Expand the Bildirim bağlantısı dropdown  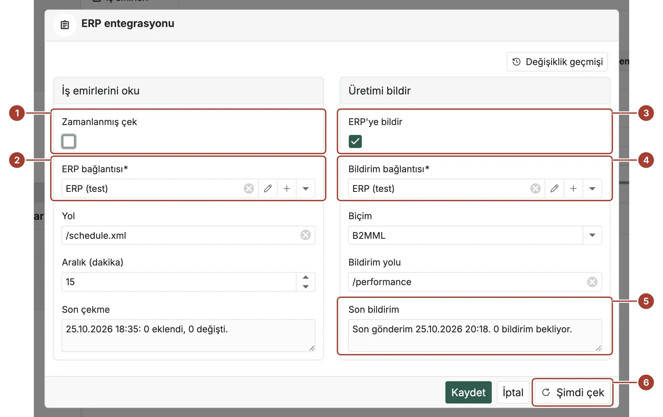coord(592,188)
